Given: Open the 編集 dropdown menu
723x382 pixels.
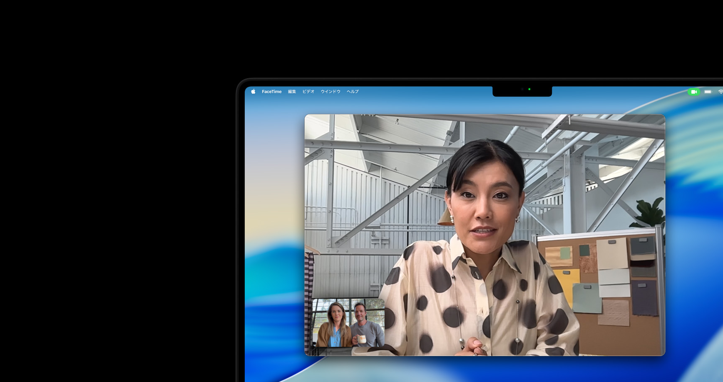Looking at the screenshot, I should (292, 91).
